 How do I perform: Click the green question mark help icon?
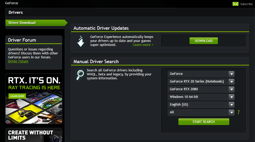(x=239, y=112)
